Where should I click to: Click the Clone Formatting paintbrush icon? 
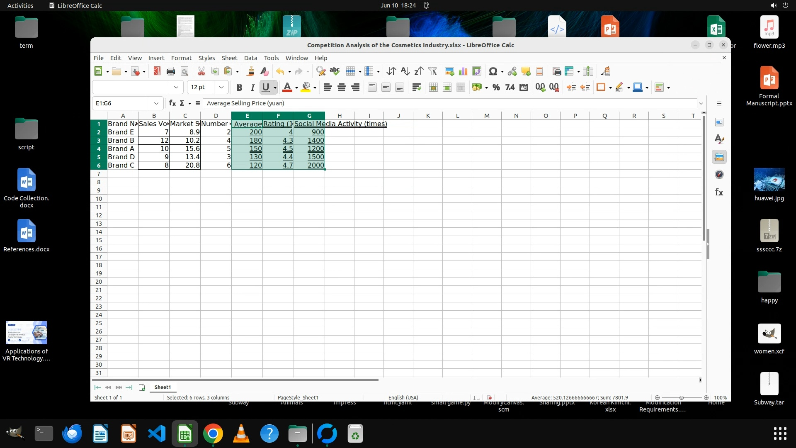click(x=250, y=71)
